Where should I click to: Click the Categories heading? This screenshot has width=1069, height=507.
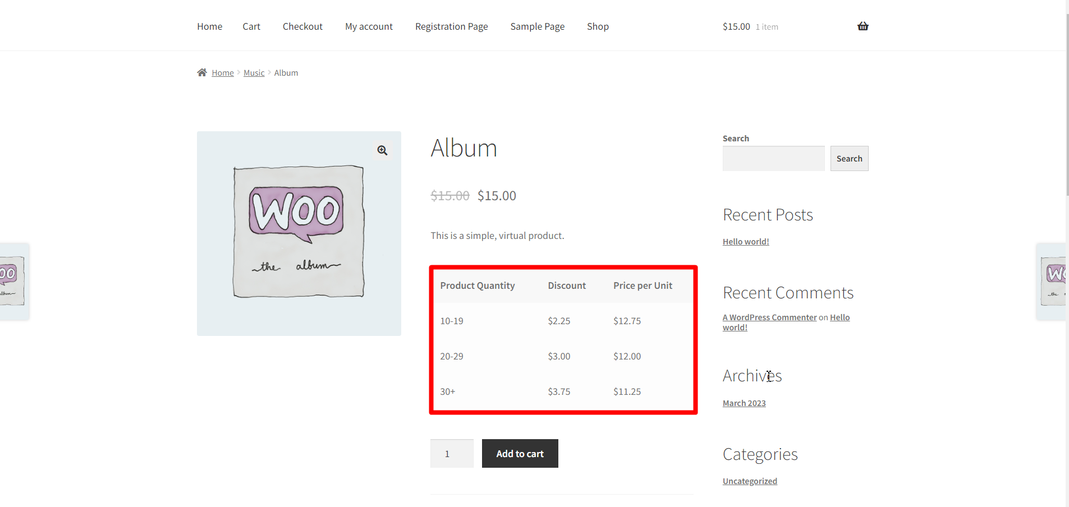point(760,454)
